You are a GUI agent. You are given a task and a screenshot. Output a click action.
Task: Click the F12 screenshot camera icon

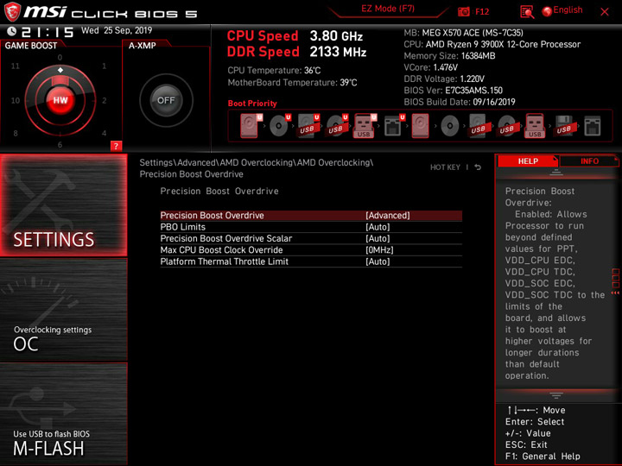(x=463, y=11)
